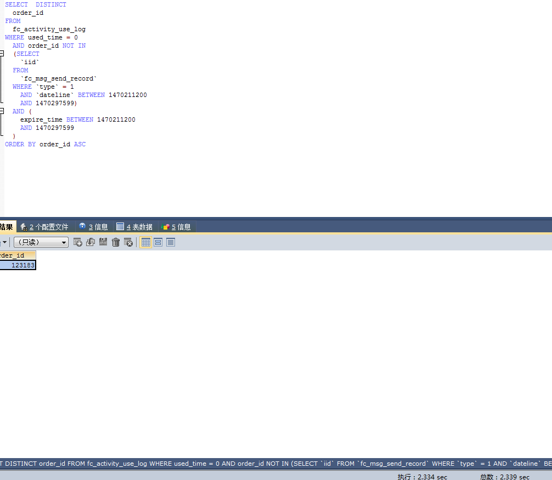Open the 结果 result tab
This screenshot has height=480, width=552.
point(7,227)
